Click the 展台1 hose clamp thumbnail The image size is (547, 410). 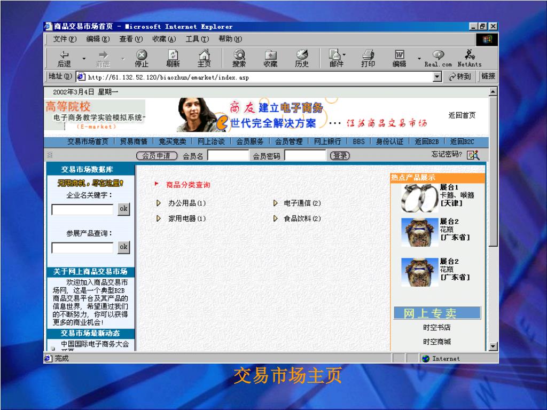419,198
